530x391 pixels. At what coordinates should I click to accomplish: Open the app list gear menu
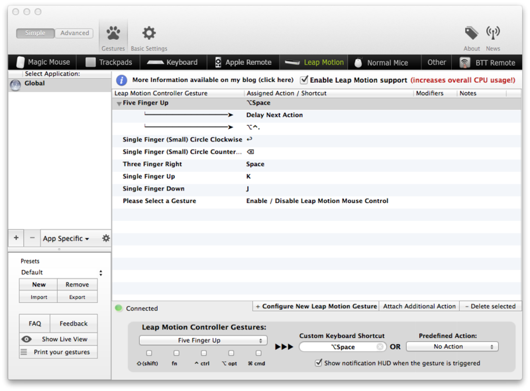click(106, 238)
